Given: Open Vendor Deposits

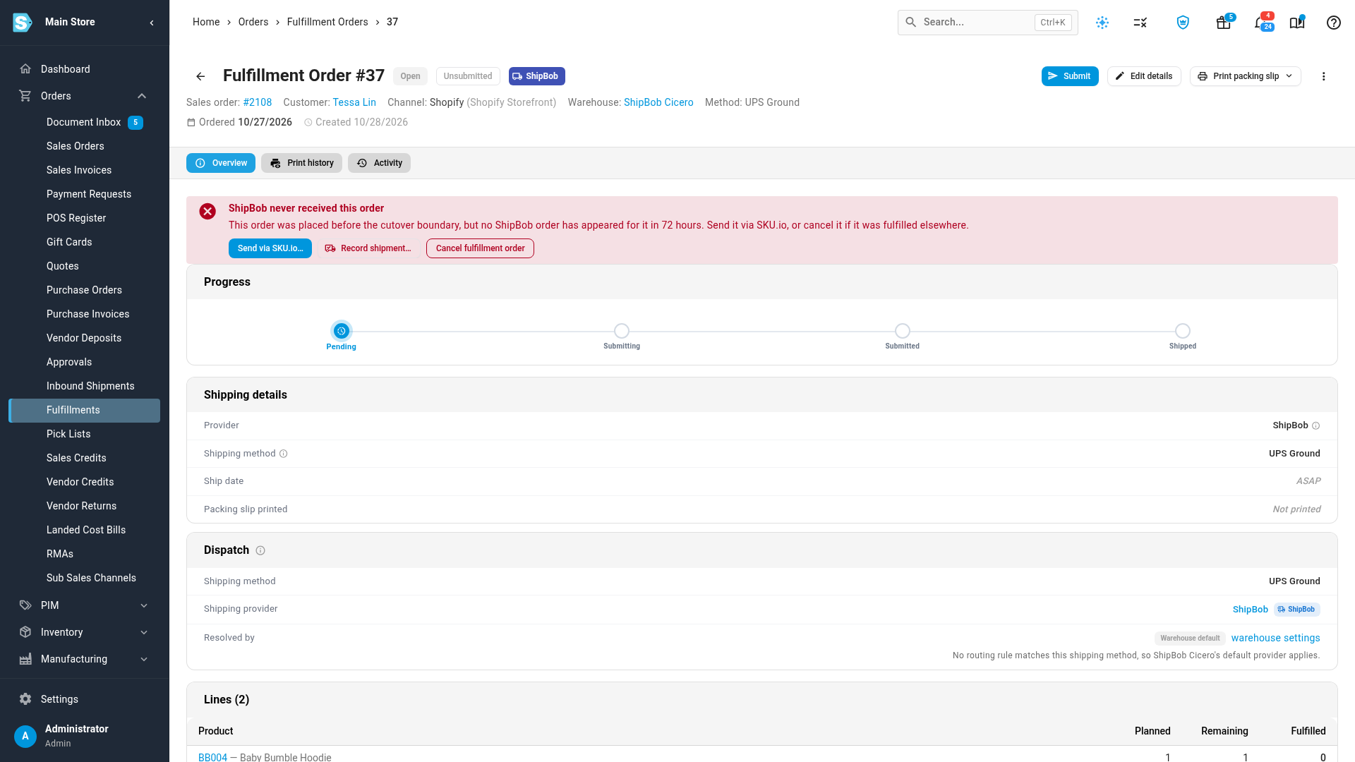Looking at the screenshot, I should pos(85,338).
